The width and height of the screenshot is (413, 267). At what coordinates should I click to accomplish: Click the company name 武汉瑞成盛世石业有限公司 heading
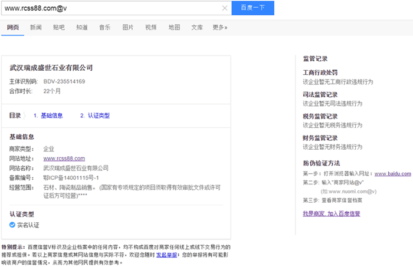51,68
